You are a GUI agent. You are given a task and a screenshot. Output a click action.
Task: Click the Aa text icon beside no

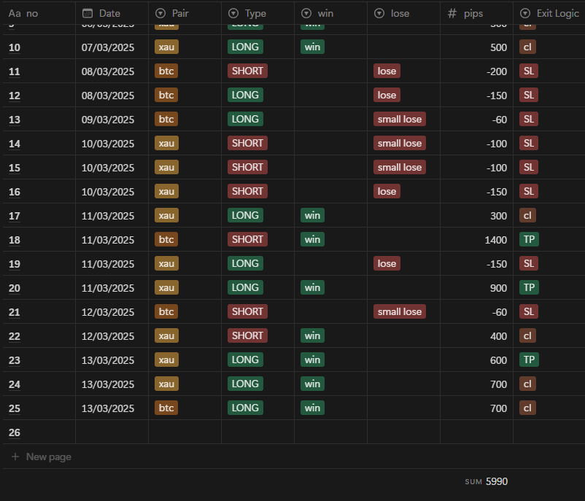(15, 13)
